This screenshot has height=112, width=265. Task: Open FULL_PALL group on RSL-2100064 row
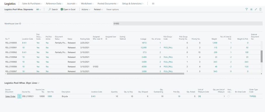coord(168,57)
